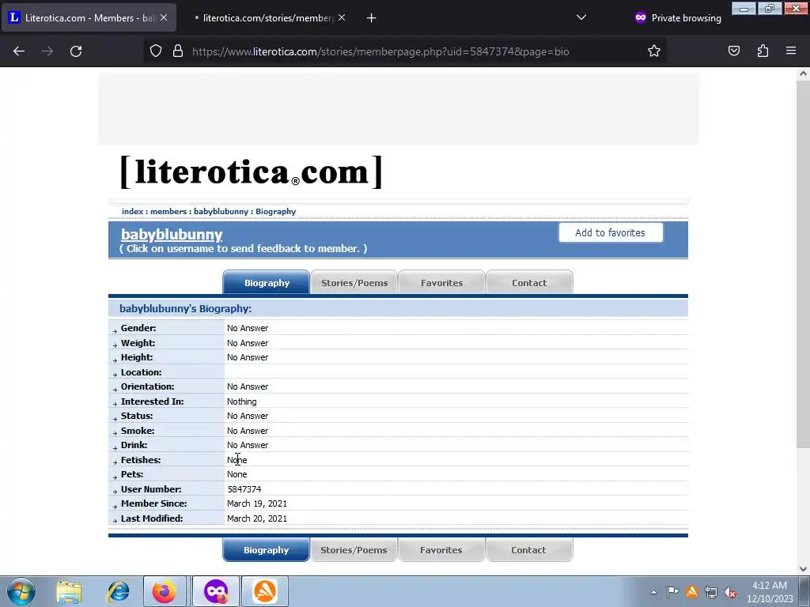This screenshot has width=810, height=607.
Task: Open the network tray icon
Action: [711, 592]
